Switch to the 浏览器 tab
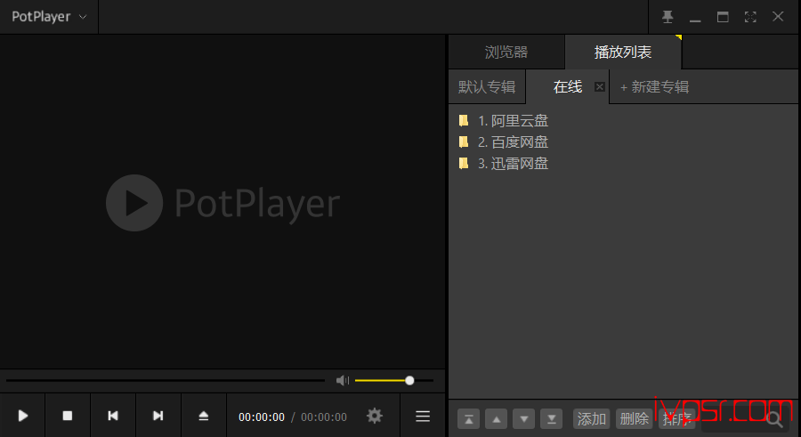This screenshot has height=437, width=801. (506, 53)
